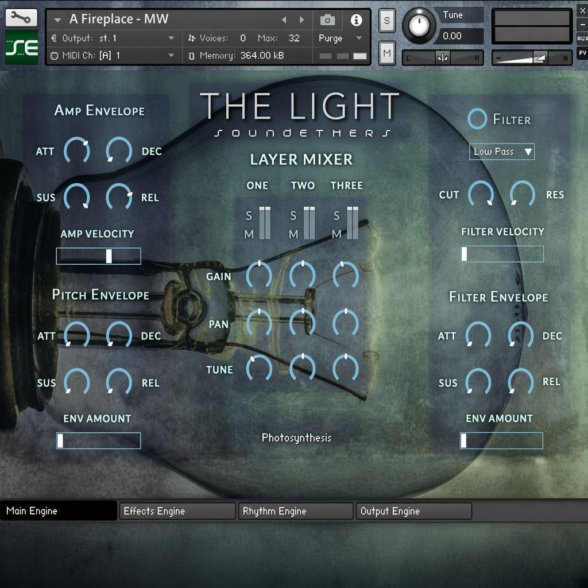The height and width of the screenshot is (588, 588).
Task: Enable the Filter on/off ring
Action: [x=477, y=119]
